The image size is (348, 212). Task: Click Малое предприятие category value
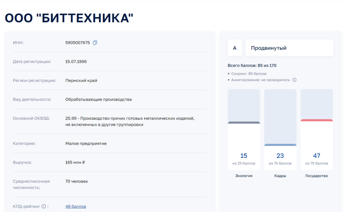pos(86,144)
